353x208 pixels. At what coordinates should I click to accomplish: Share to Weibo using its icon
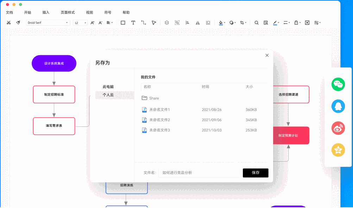click(338, 128)
